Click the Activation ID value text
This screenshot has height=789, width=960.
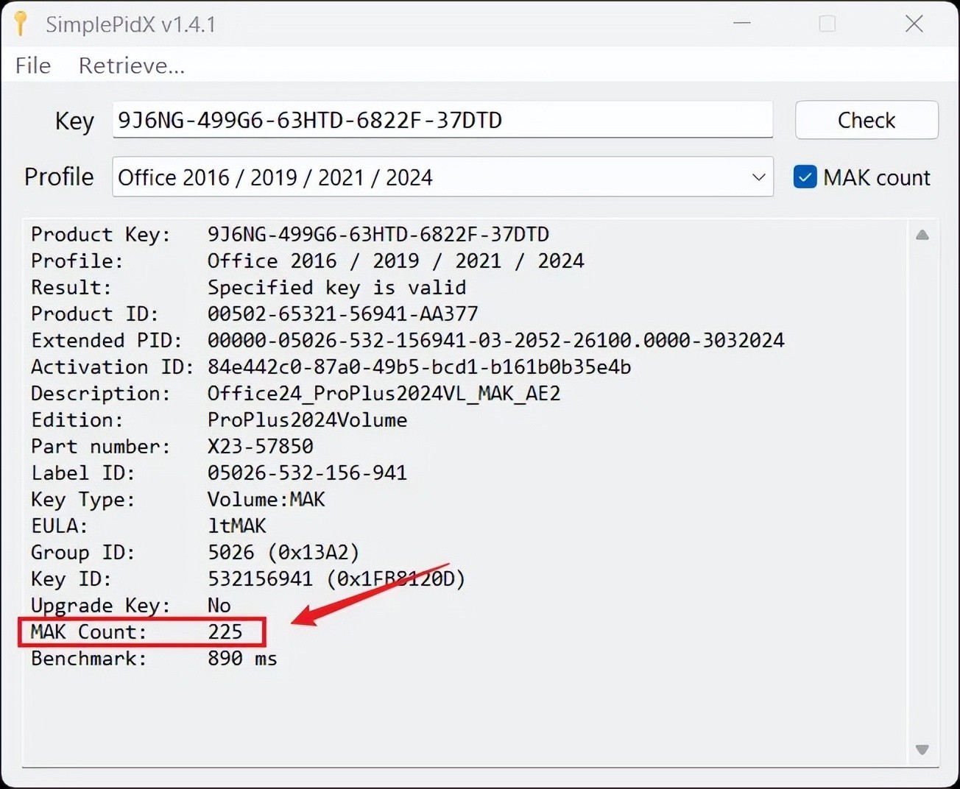coord(419,367)
